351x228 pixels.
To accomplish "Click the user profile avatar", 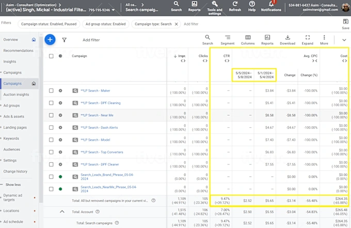I will [346, 7].
